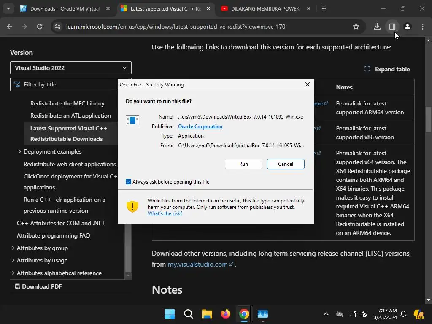432x324 pixels.
Task: Click the cloud sync tray icon
Action: click(x=340, y=314)
